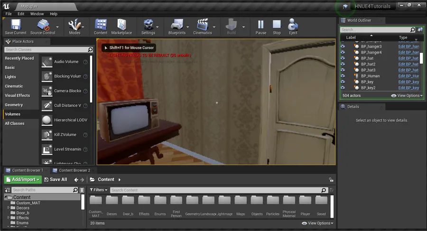This screenshot has width=427, height=231.
Task: Open World Outliner View Options
Action: tap(407, 96)
